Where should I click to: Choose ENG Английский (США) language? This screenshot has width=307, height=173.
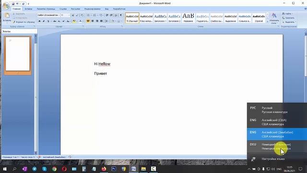pos(277,122)
